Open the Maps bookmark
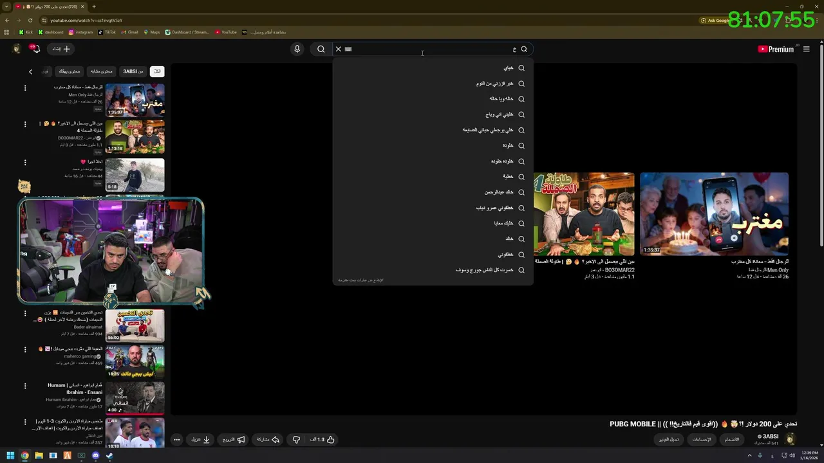 pyautogui.click(x=151, y=32)
